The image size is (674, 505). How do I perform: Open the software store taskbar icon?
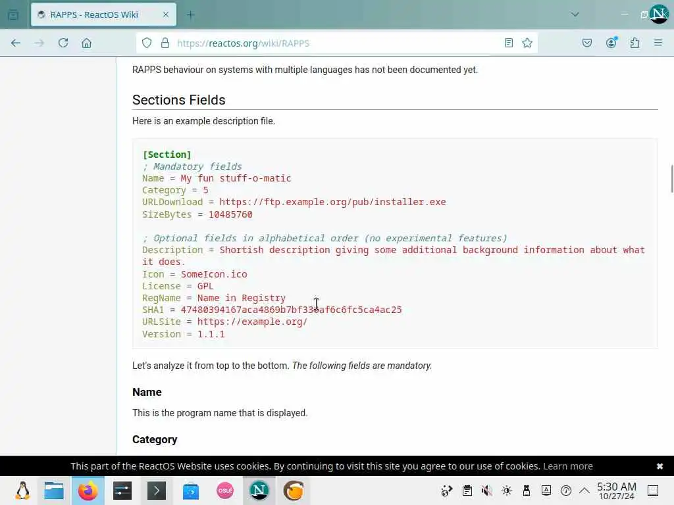coord(191,491)
